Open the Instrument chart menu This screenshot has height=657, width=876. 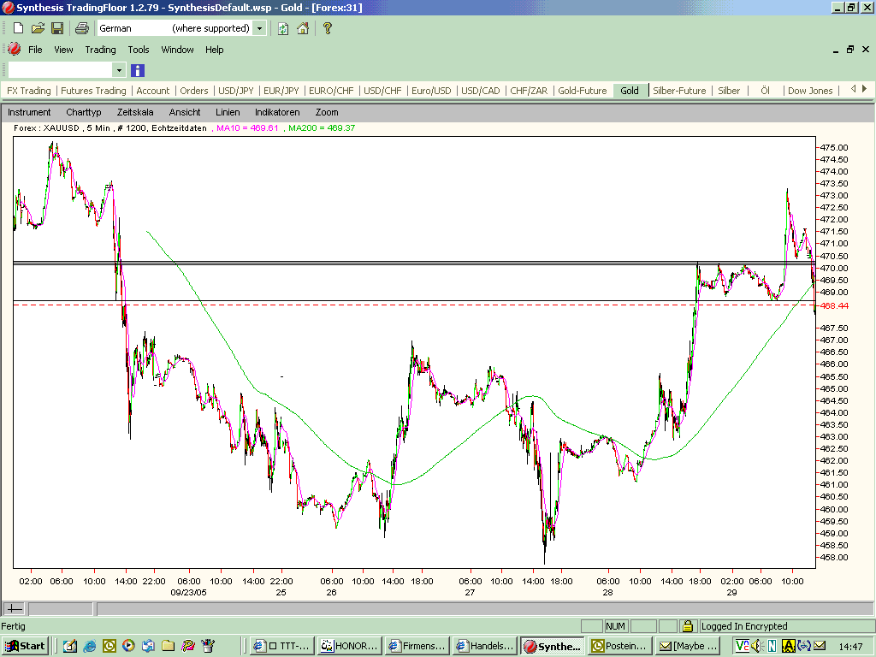click(29, 112)
